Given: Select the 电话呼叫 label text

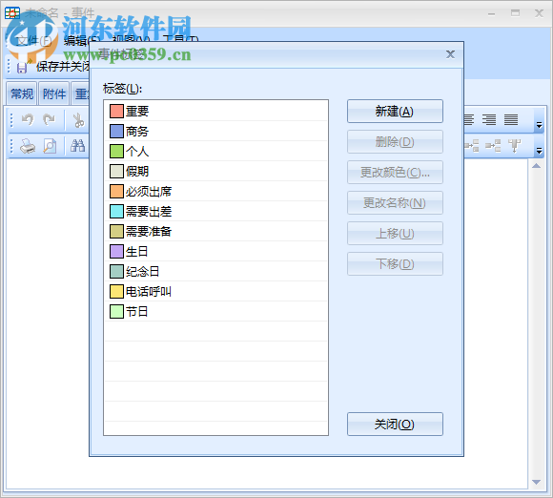Looking at the screenshot, I should (x=149, y=292).
